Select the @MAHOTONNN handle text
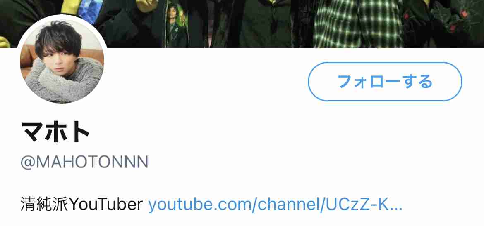The width and height of the screenshot is (484, 226). point(84,162)
